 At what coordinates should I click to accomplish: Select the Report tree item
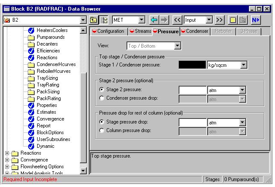44,126
